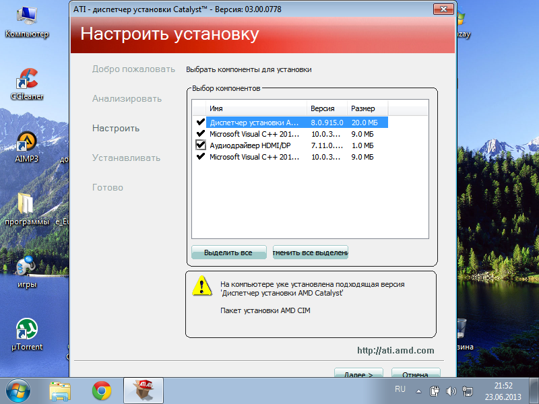Click the 20.0 МБ size cell
This screenshot has height=404, width=539.
(364, 123)
